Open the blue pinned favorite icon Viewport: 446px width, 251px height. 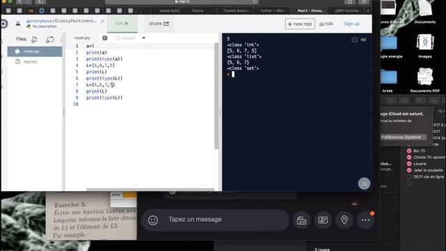tap(42, 11)
